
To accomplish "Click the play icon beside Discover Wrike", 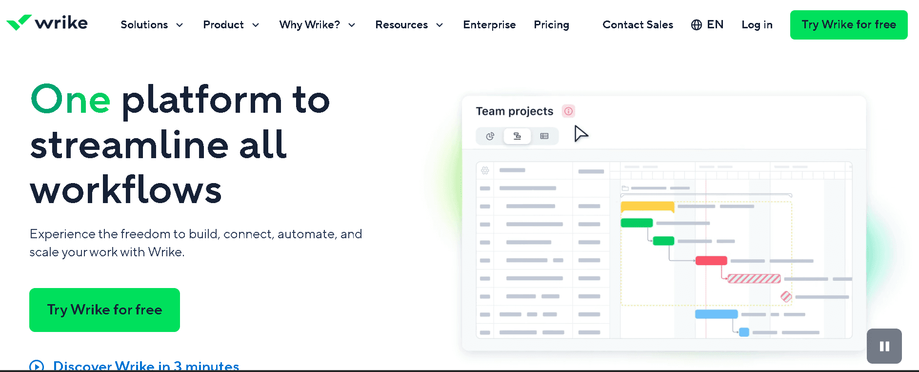I will point(37,366).
